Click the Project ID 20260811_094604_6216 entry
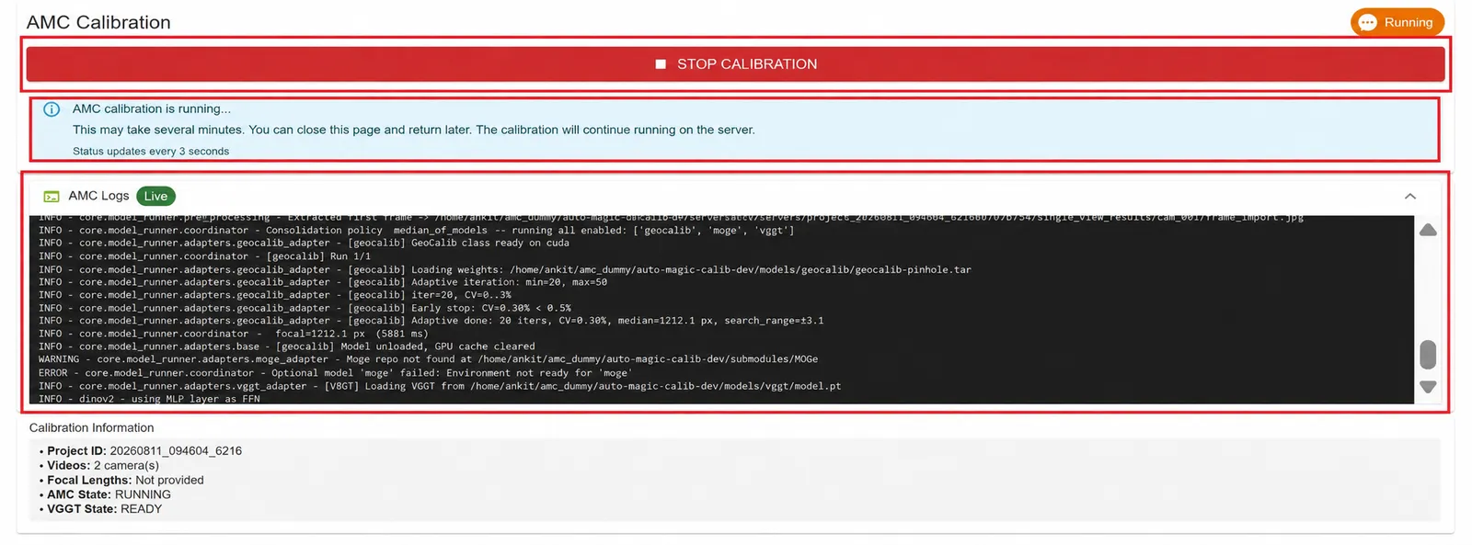1472x545 pixels. [144, 451]
